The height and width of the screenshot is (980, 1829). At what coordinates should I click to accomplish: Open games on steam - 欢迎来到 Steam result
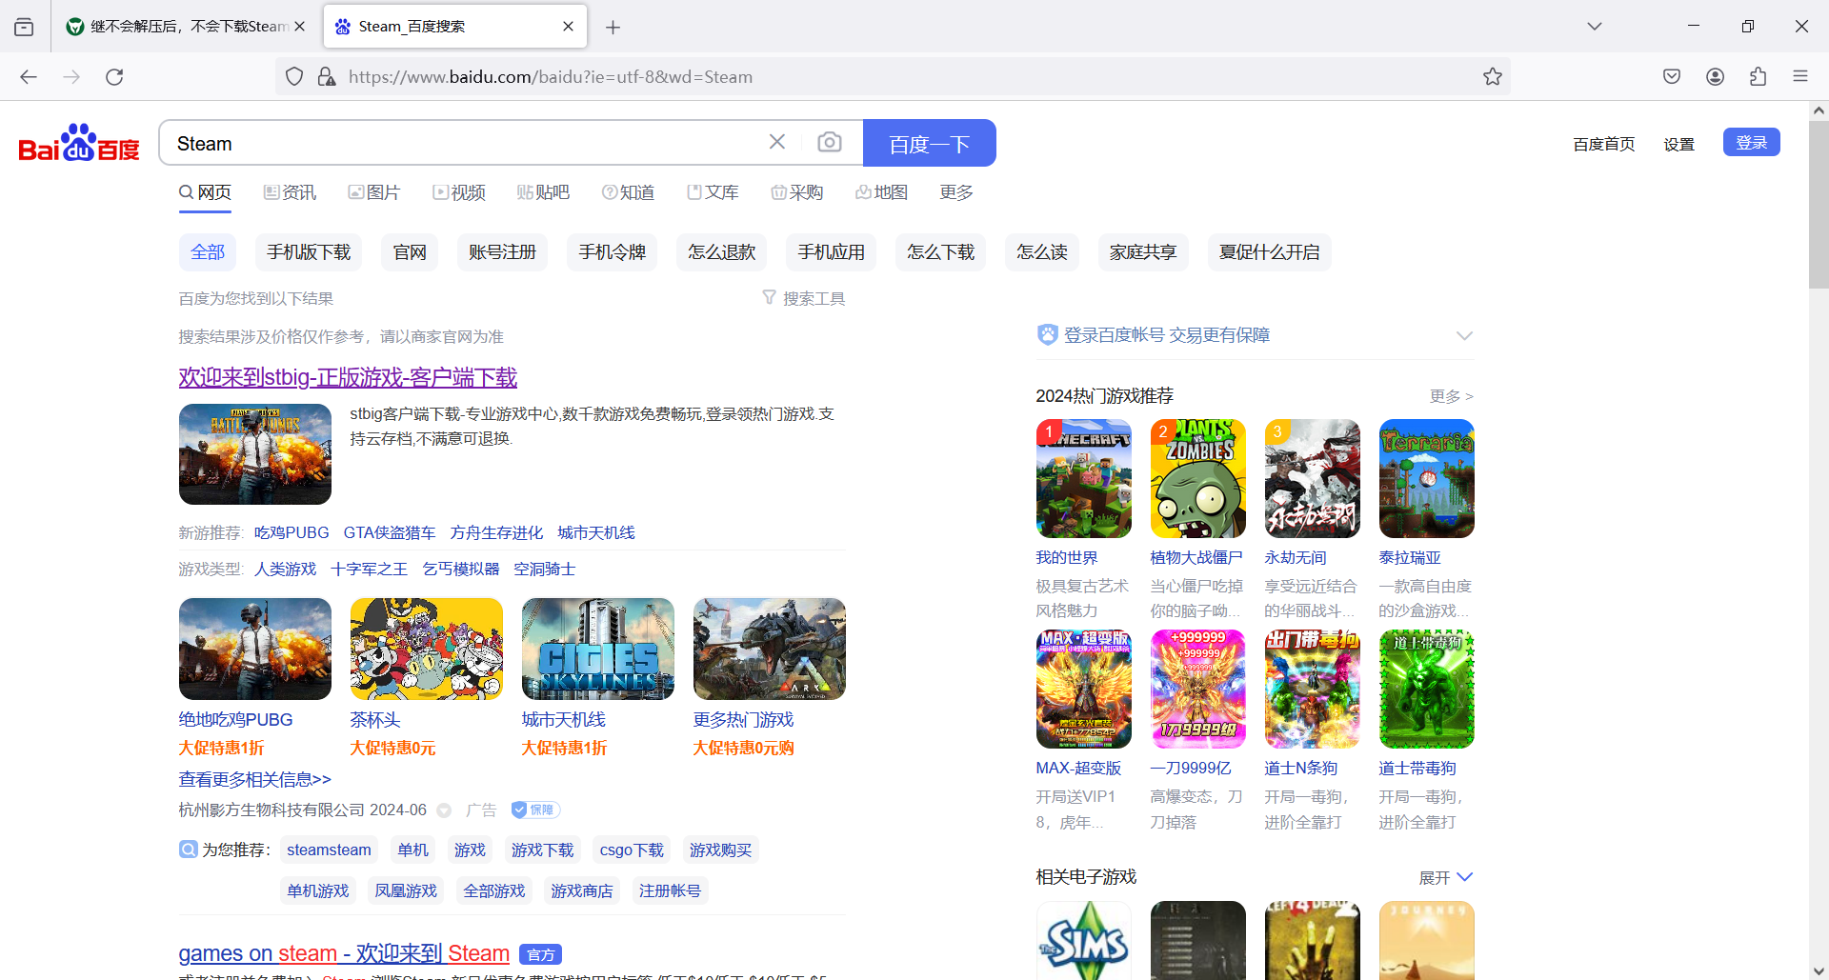344,953
